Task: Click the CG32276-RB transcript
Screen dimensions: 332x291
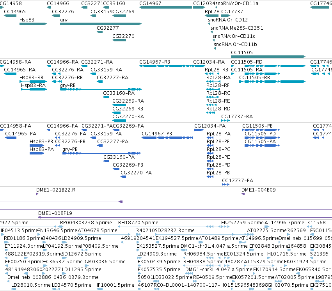Action: pyautogui.click(x=57, y=82)
